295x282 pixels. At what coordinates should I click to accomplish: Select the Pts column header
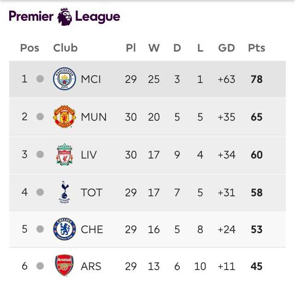point(257,48)
